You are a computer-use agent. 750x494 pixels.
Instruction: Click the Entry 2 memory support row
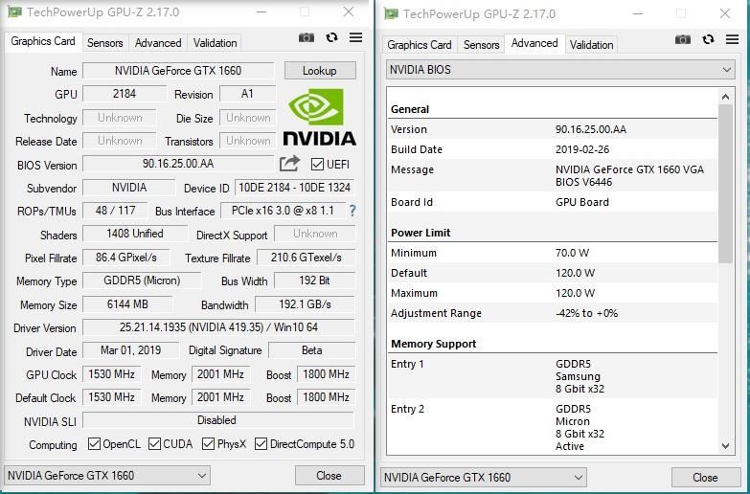tap(553, 428)
